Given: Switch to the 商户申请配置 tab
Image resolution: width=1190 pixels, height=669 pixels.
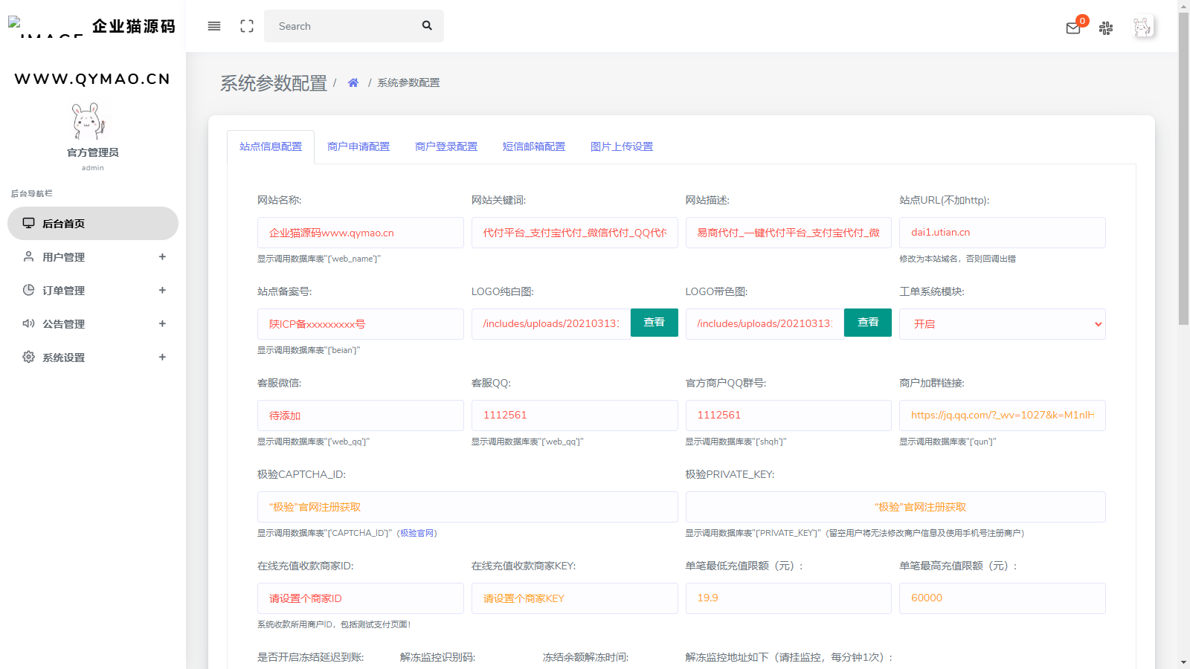Looking at the screenshot, I should click(x=358, y=146).
